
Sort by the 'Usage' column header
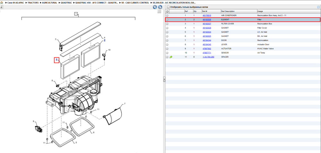point(289,12)
